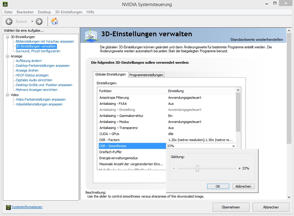Click the Forward arrow icon

point(39,21)
